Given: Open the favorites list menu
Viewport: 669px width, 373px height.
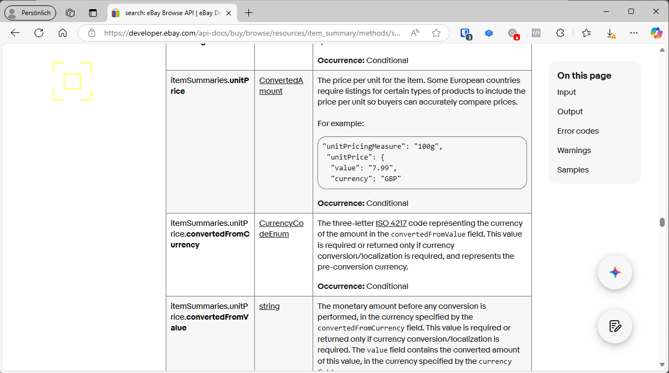Looking at the screenshot, I should click(586, 33).
